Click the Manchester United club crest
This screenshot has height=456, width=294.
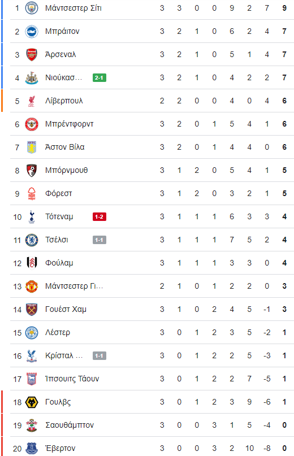coord(32,286)
